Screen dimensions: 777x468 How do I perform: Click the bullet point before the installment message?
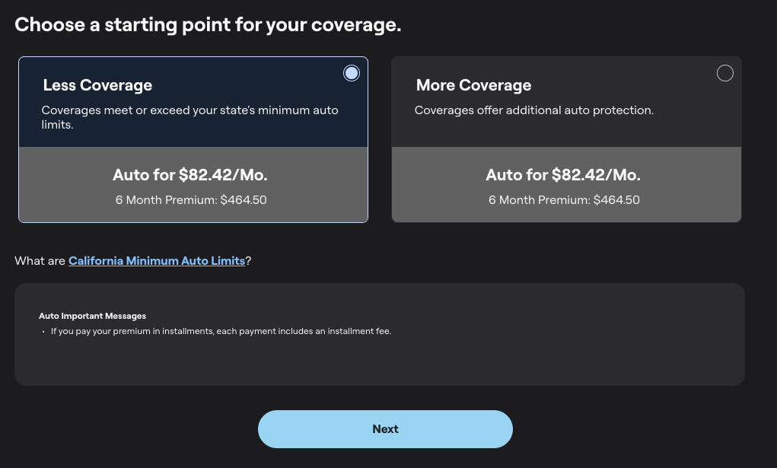click(x=43, y=332)
